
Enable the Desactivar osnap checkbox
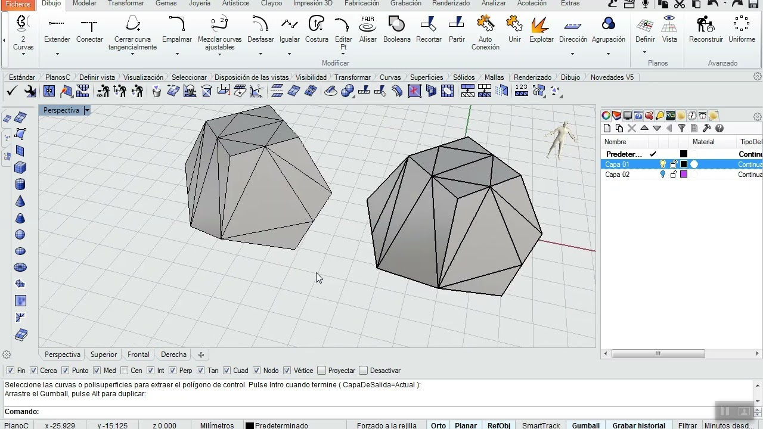pyautogui.click(x=364, y=371)
